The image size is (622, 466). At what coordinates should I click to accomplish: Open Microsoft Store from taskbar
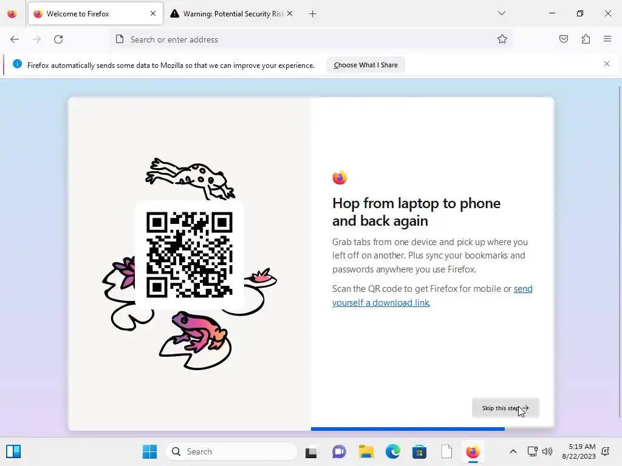pos(419,451)
